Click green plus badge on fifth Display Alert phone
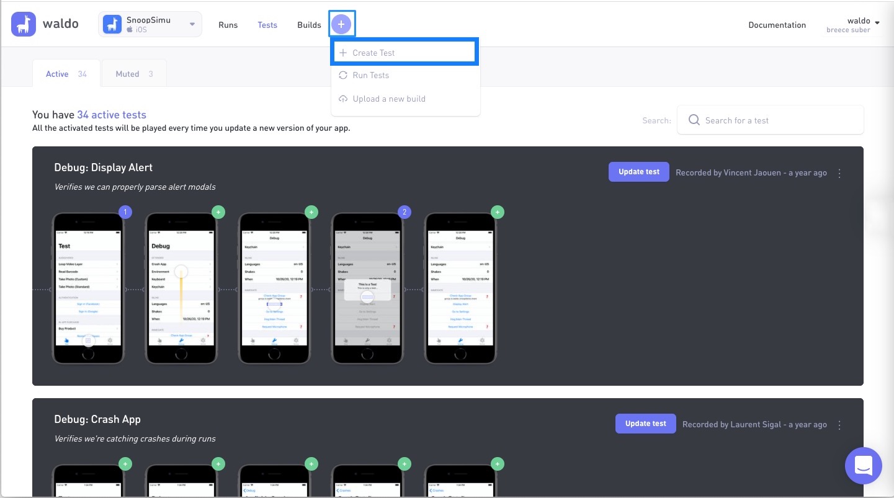894x498 pixels. (x=498, y=212)
